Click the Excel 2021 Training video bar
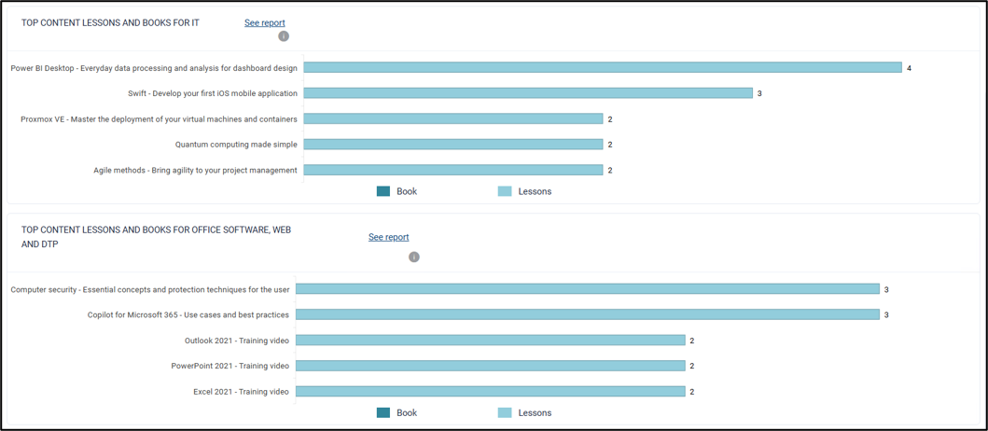The image size is (988, 431). (x=491, y=391)
